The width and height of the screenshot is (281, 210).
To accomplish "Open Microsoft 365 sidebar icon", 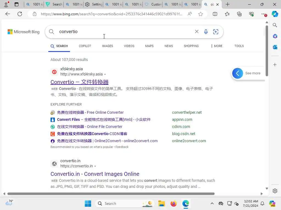I will click(275, 36).
